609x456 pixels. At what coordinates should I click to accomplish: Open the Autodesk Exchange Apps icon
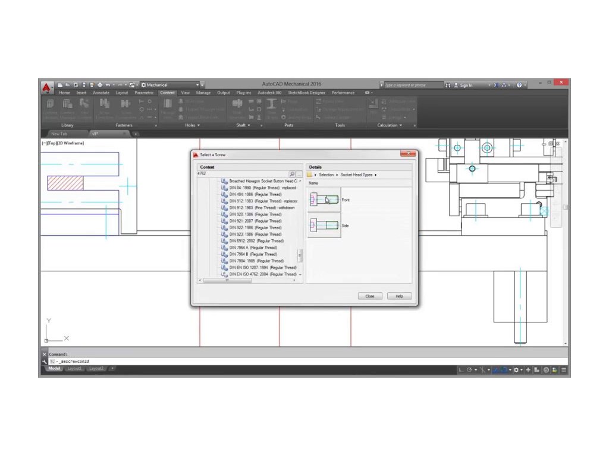coord(496,85)
